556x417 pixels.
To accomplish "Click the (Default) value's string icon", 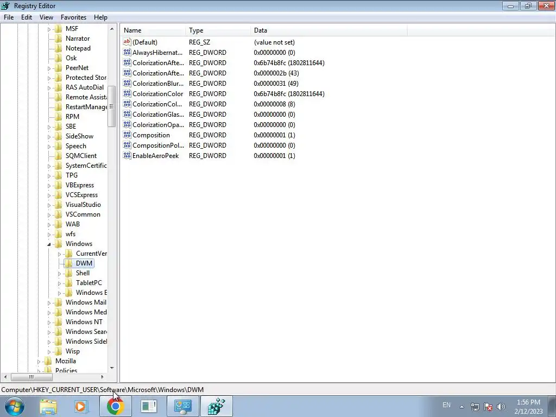I will (127, 42).
